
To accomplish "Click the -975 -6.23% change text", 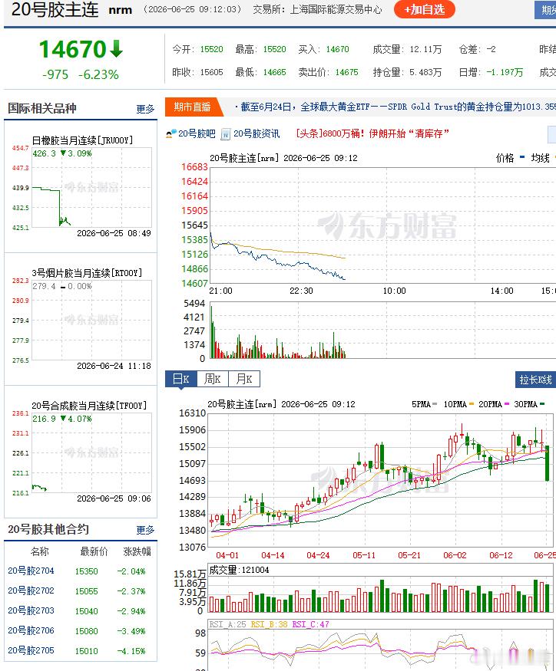I will (80, 75).
